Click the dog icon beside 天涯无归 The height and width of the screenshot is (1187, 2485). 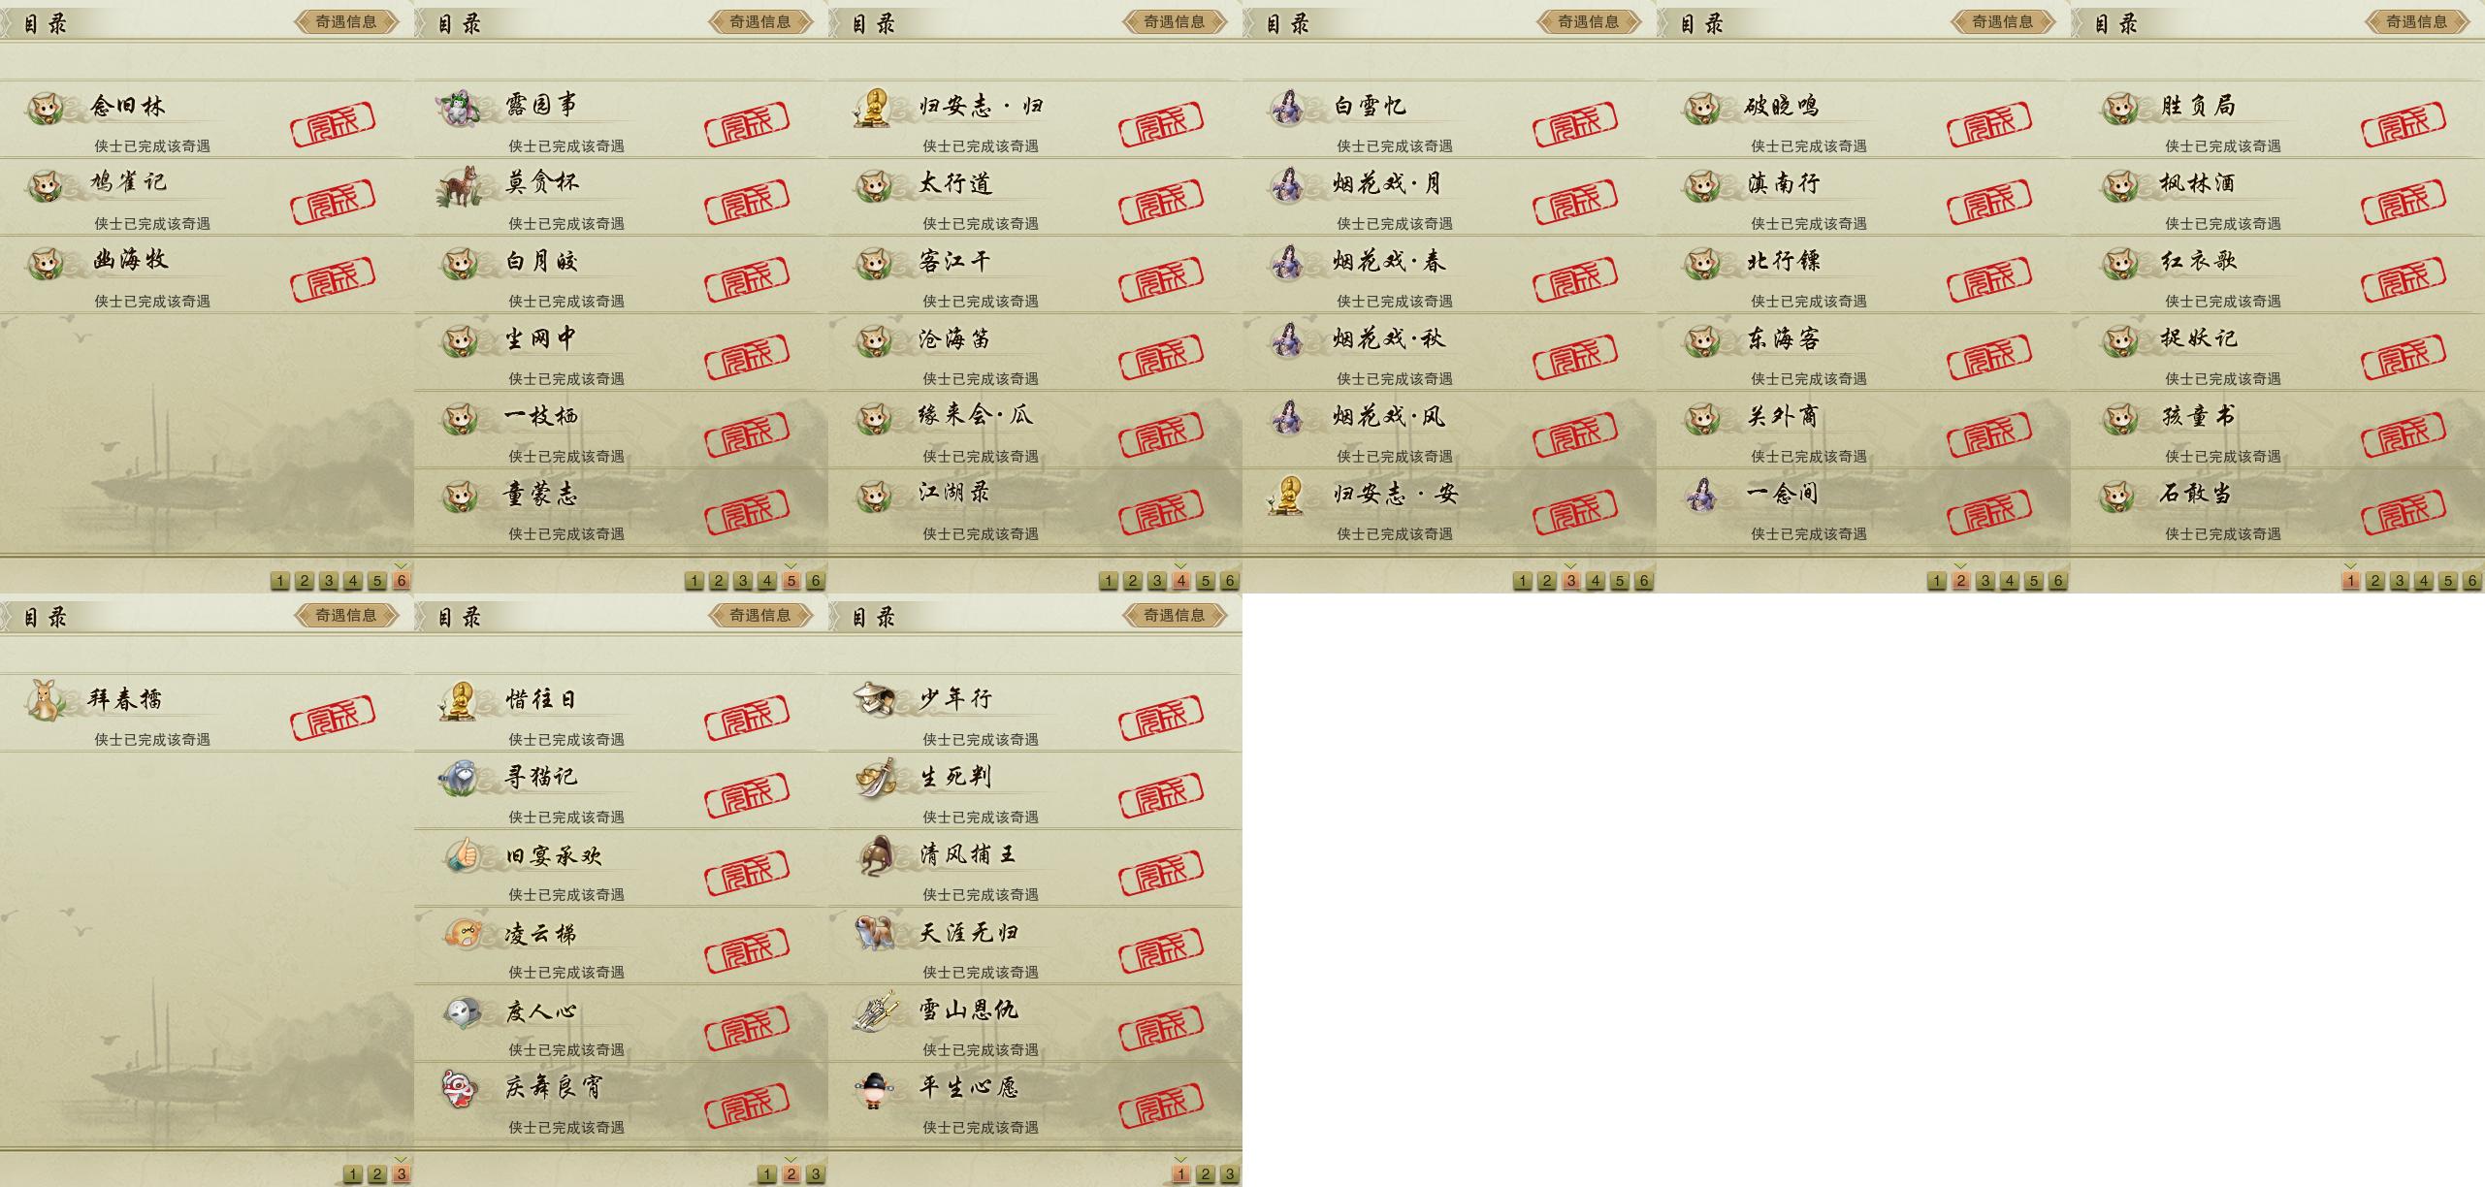tap(875, 933)
